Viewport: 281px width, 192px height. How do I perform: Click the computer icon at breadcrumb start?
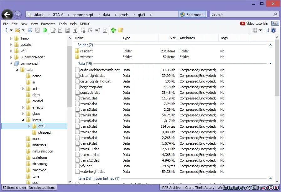coord(29,14)
